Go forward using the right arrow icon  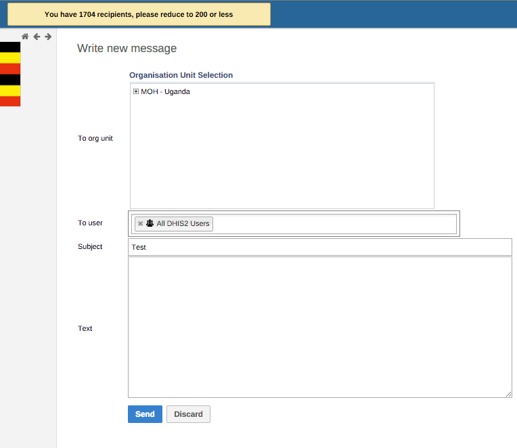[x=48, y=37]
